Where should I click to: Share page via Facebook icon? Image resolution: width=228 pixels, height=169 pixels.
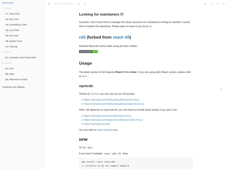coord(211,4)
